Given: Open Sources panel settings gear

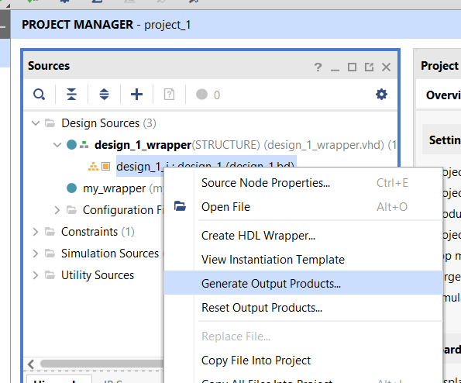Looking at the screenshot, I should click(381, 95).
